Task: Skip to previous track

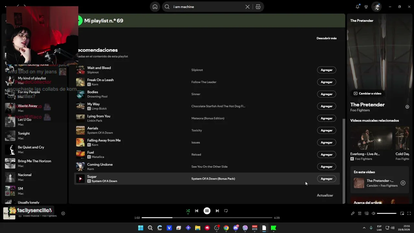Action: click(x=197, y=211)
